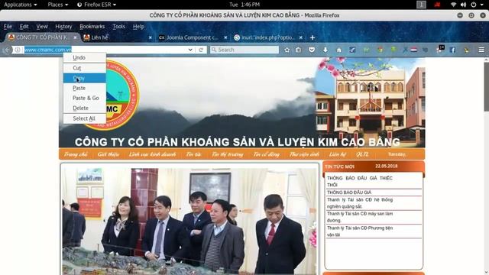Open the Places menu

point(58,5)
